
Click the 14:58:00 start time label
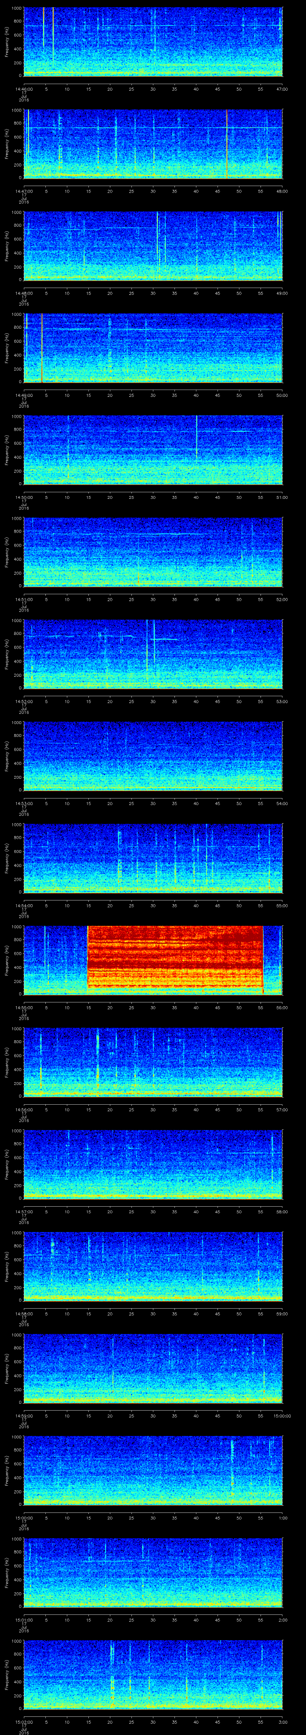click(24, 1313)
